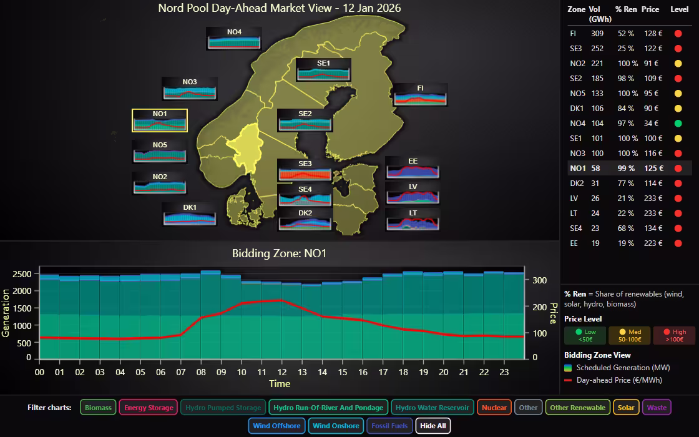Click the Med 50-100€ price legend chip

point(630,335)
